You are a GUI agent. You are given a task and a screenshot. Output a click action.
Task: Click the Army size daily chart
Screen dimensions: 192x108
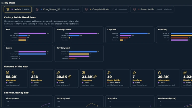point(130,101)
